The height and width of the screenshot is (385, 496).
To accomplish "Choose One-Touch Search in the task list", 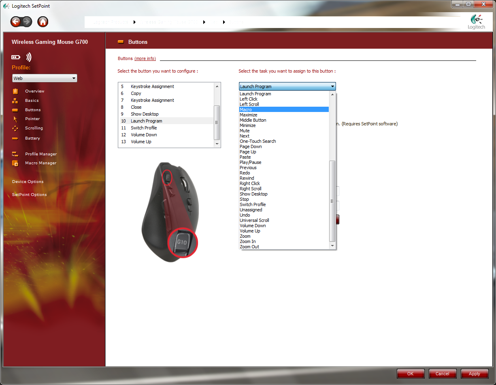I will [x=284, y=141].
